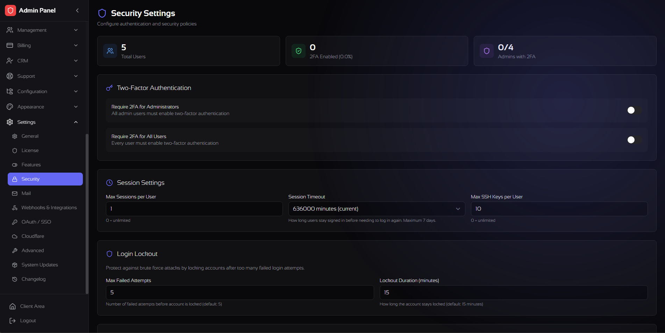Click the Webhooks & Integrations icon

pos(15,208)
